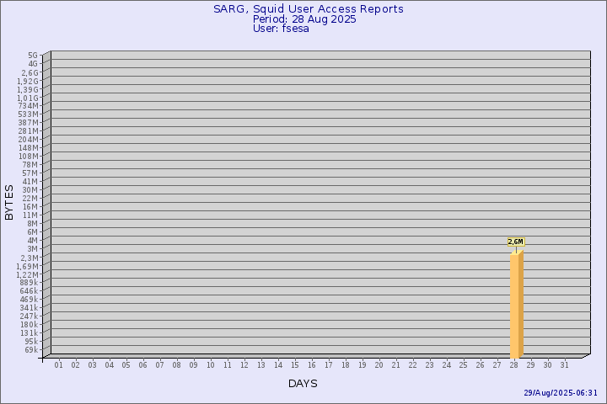The height and width of the screenshot is (404, 607).
Task: Click the 2,3M label on the bytes axis
Action: [29, 258]
